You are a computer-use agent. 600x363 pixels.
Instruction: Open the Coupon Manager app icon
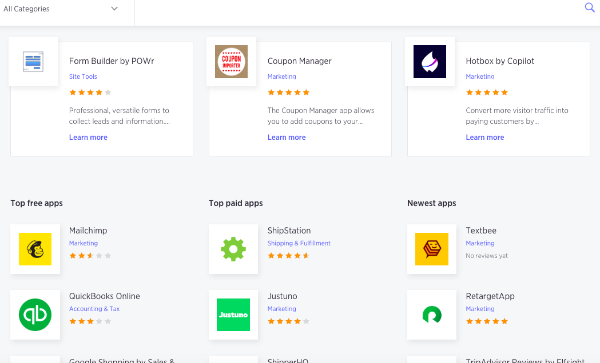231,62
